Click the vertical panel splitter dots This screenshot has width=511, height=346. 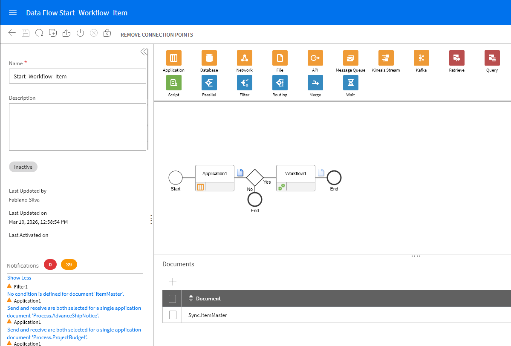point(151,219)
